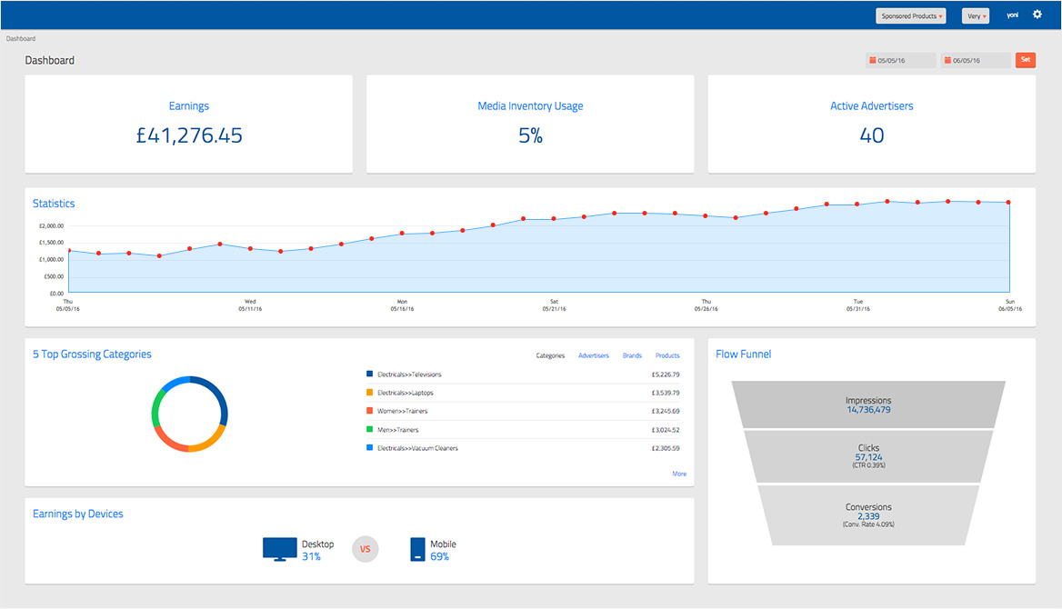Click the £3,024.52 amount
The width and height of the screenshot is (1062, 609).
click(x=665, y=430)
